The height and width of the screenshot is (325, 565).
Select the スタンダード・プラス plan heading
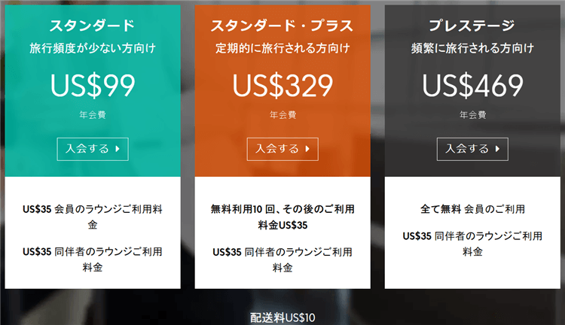click(282, 26)
